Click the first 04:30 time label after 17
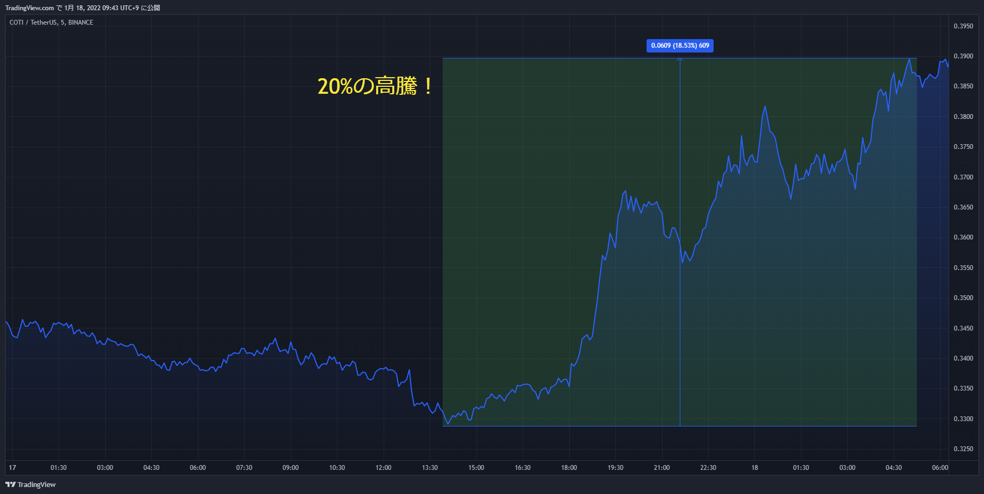Viewport: 984px width, 494px height. tap(151, 468)
